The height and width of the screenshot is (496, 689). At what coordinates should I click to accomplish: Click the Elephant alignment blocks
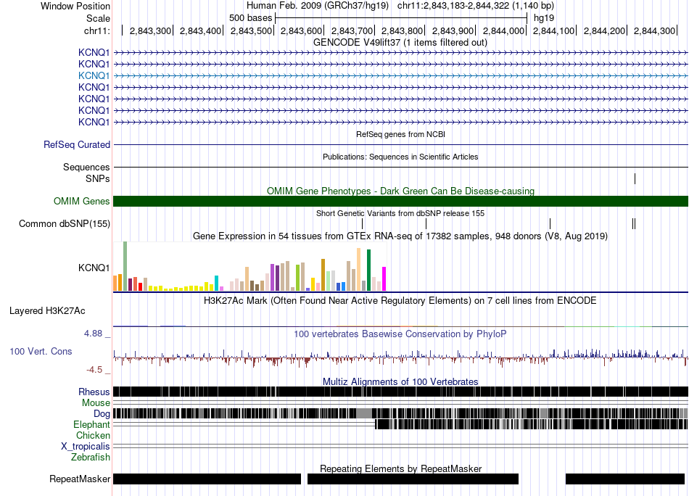pyautogui.click(x=531, y=424)
